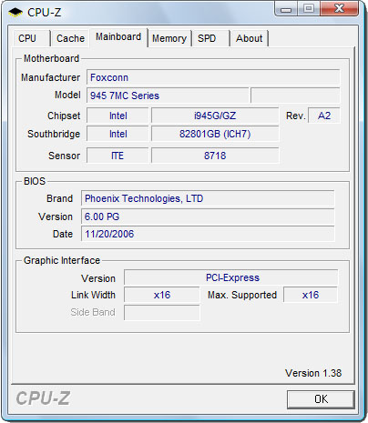Select the chipset Intel vendor field
This screenshot has width=368, height=423.
coord(118,116)
